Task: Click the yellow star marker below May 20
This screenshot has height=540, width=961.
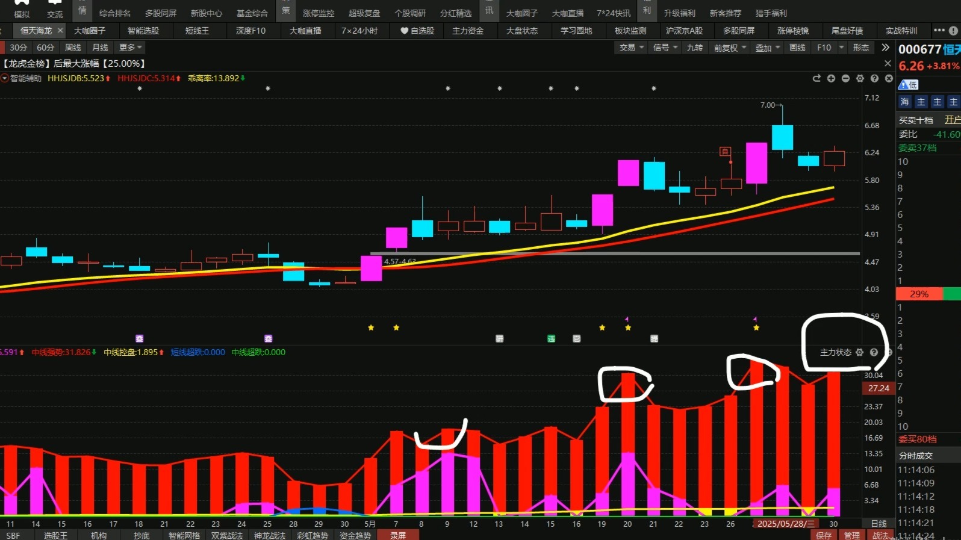Action: coord(628,327)
